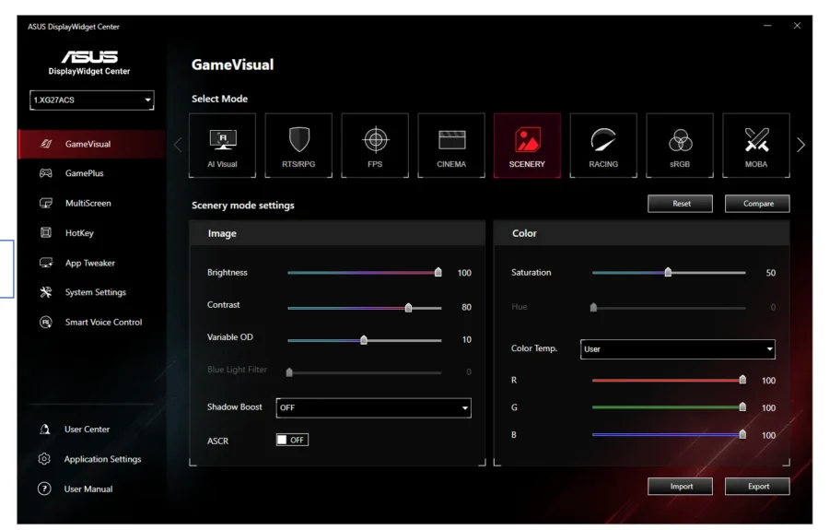Screen dimensions: 829x530
Task: Click the User Manual question mark icon
Action: click(44, 489)
